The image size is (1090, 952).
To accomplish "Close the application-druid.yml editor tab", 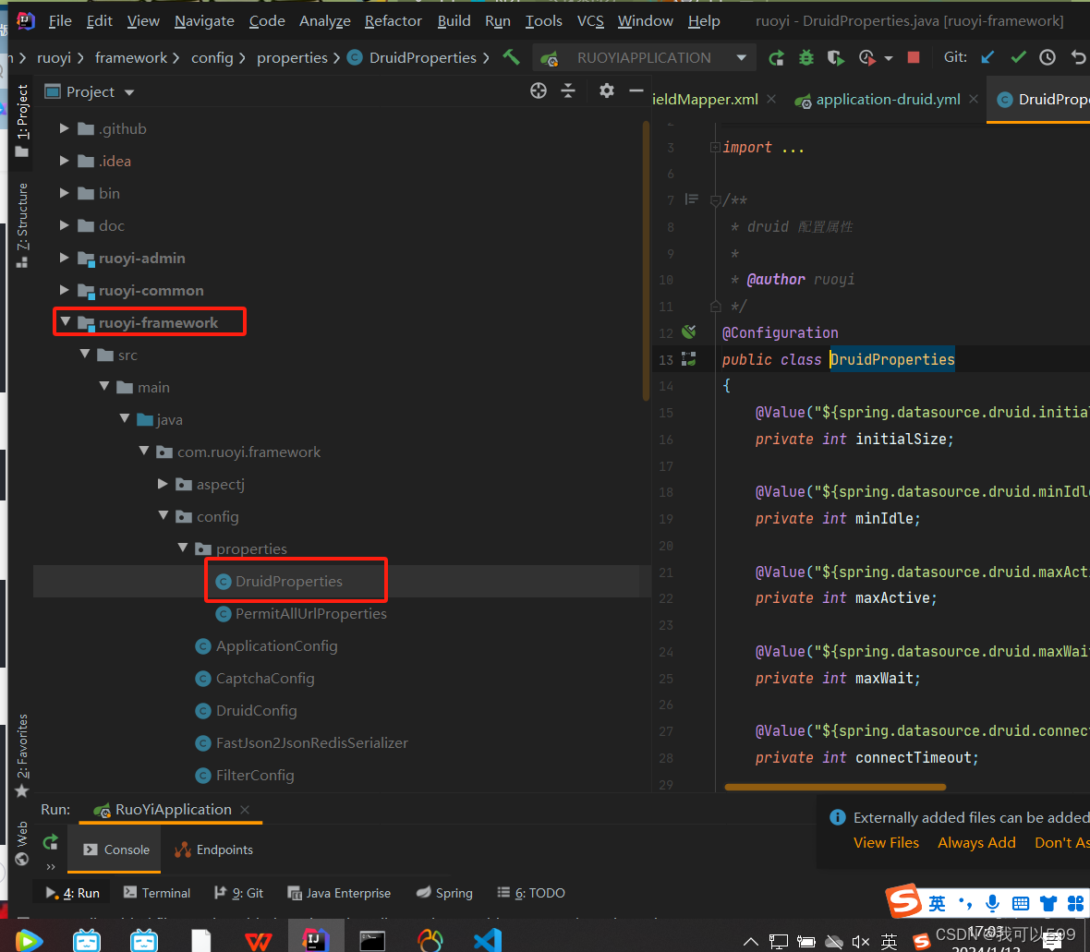I will [974, 100].
